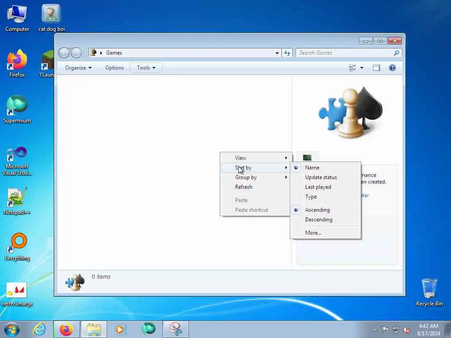
Task: Open the Computer desktop icon
Action: point(17,18)
